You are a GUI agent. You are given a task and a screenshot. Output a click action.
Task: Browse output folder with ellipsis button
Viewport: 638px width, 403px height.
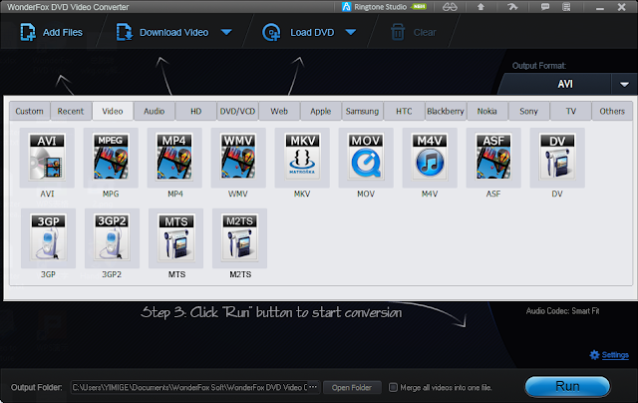tap(312, 387)
